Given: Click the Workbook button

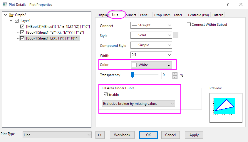Looking at the screenshot, I should coord(122,135).
